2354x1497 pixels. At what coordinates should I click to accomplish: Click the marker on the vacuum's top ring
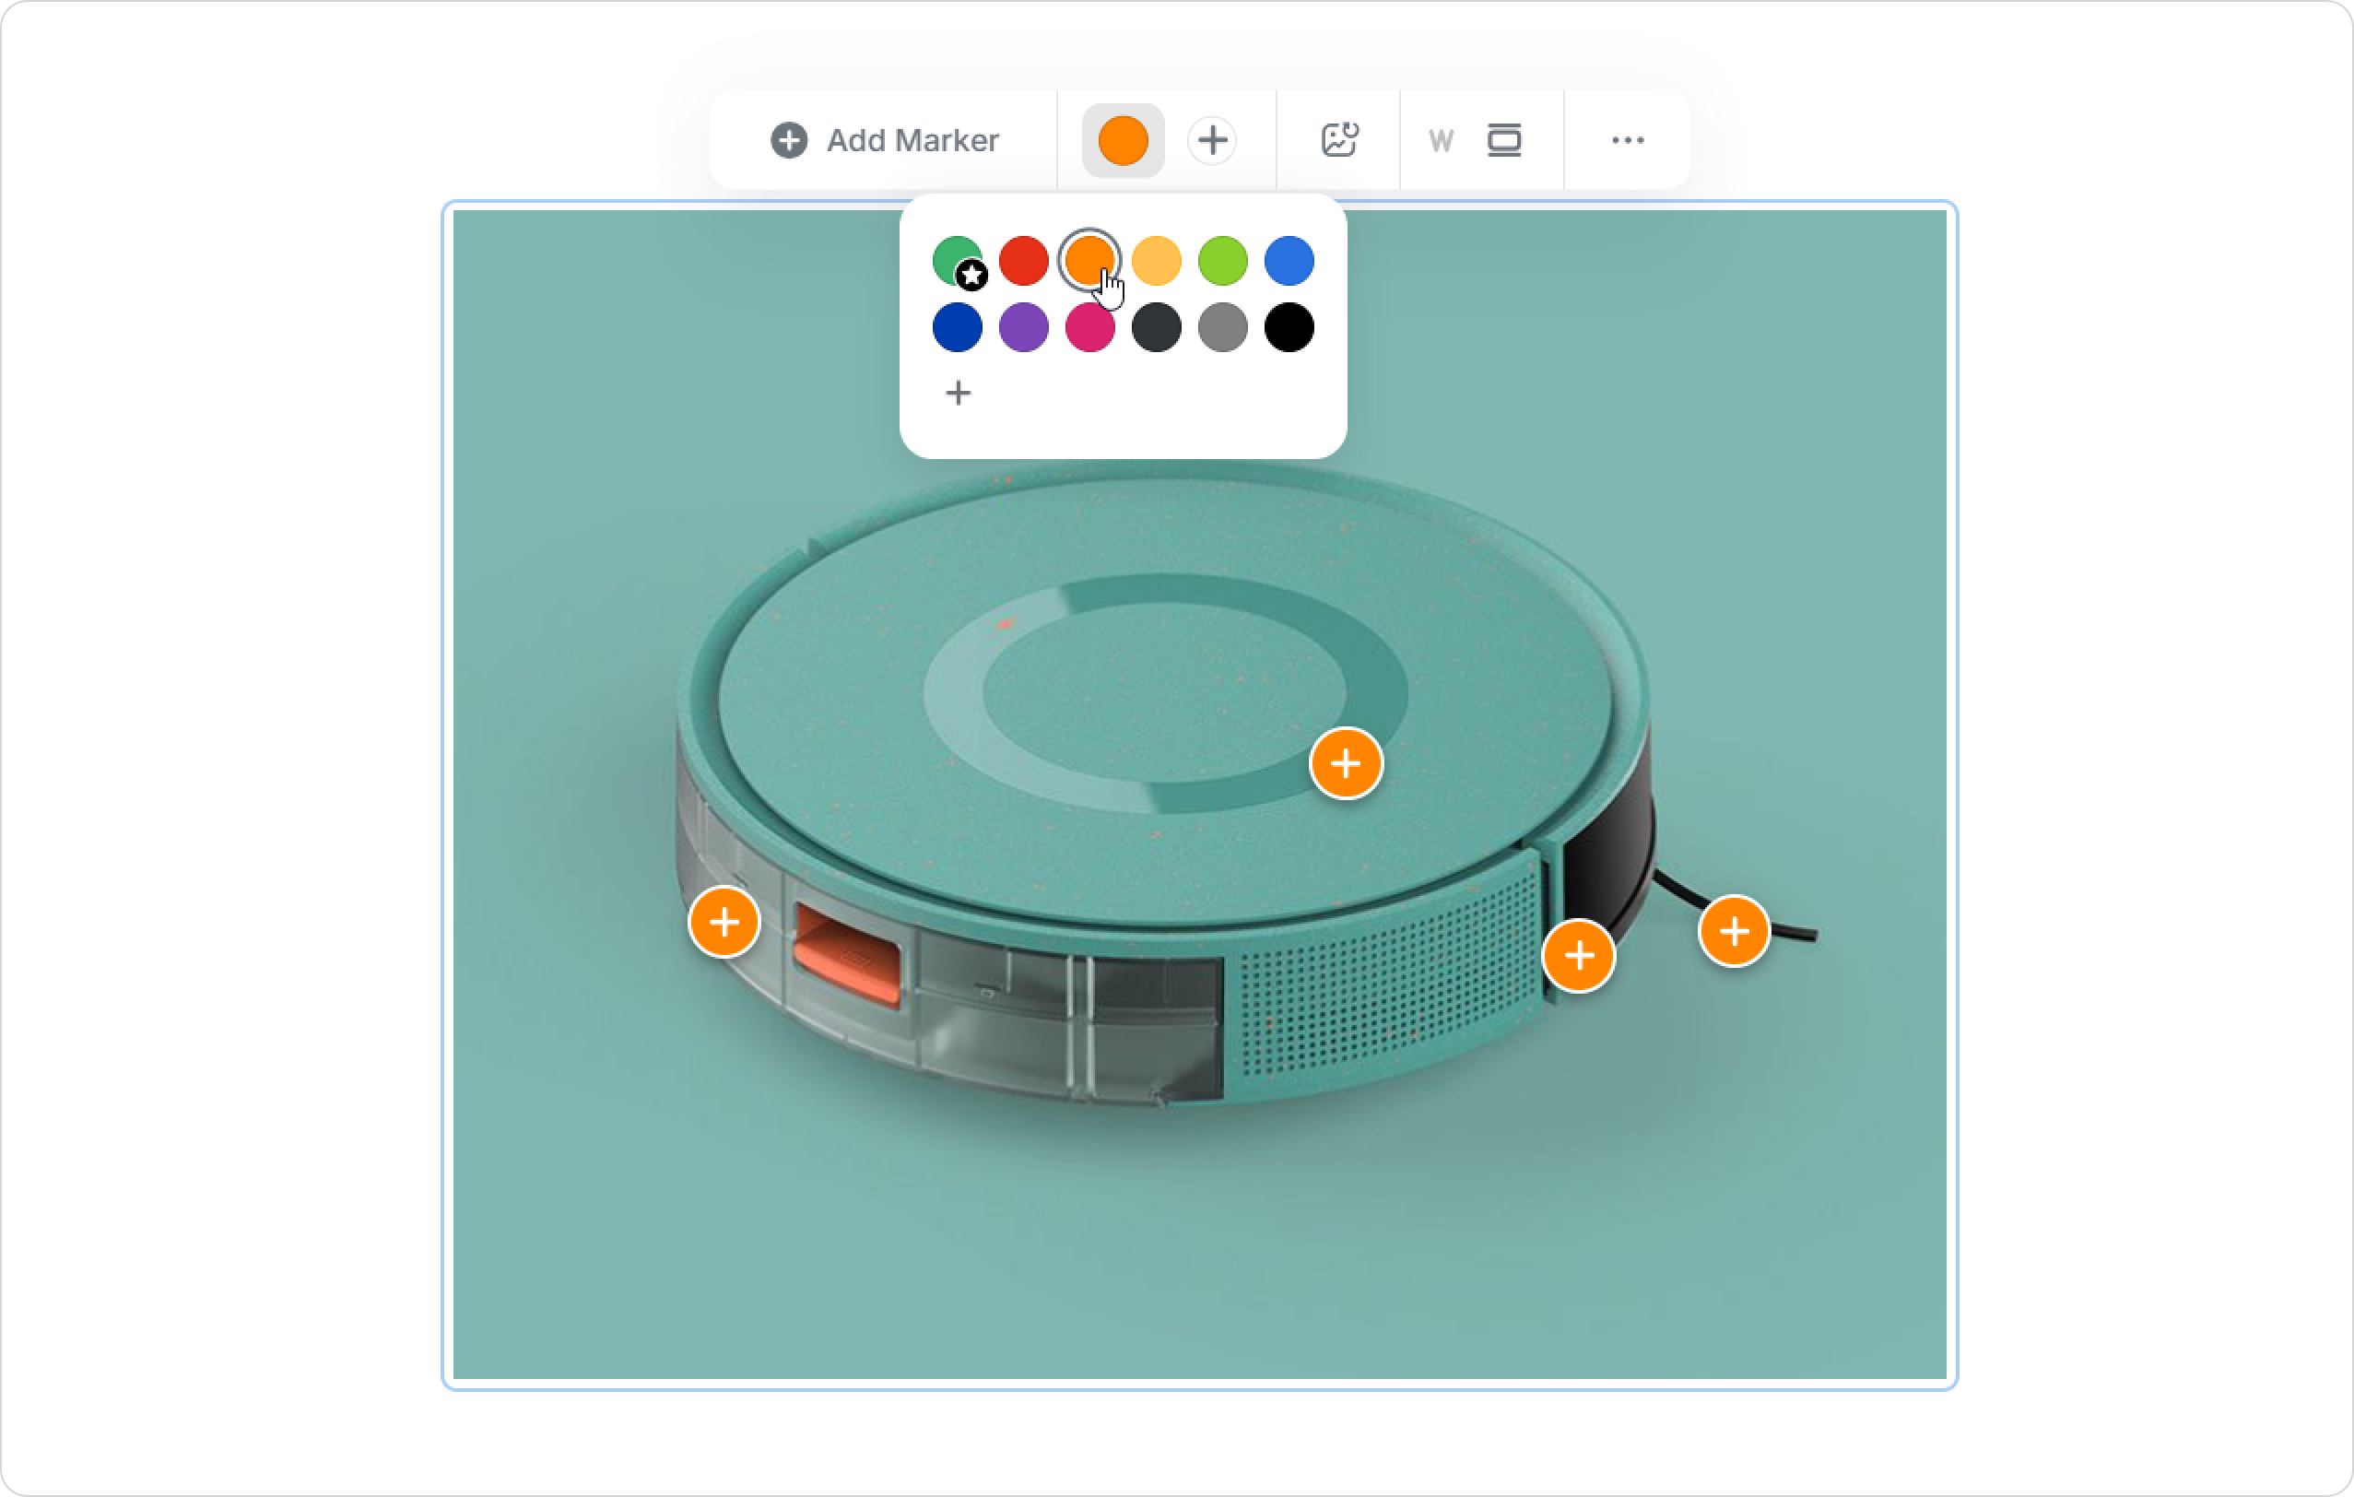click(x=1345, y=762)
